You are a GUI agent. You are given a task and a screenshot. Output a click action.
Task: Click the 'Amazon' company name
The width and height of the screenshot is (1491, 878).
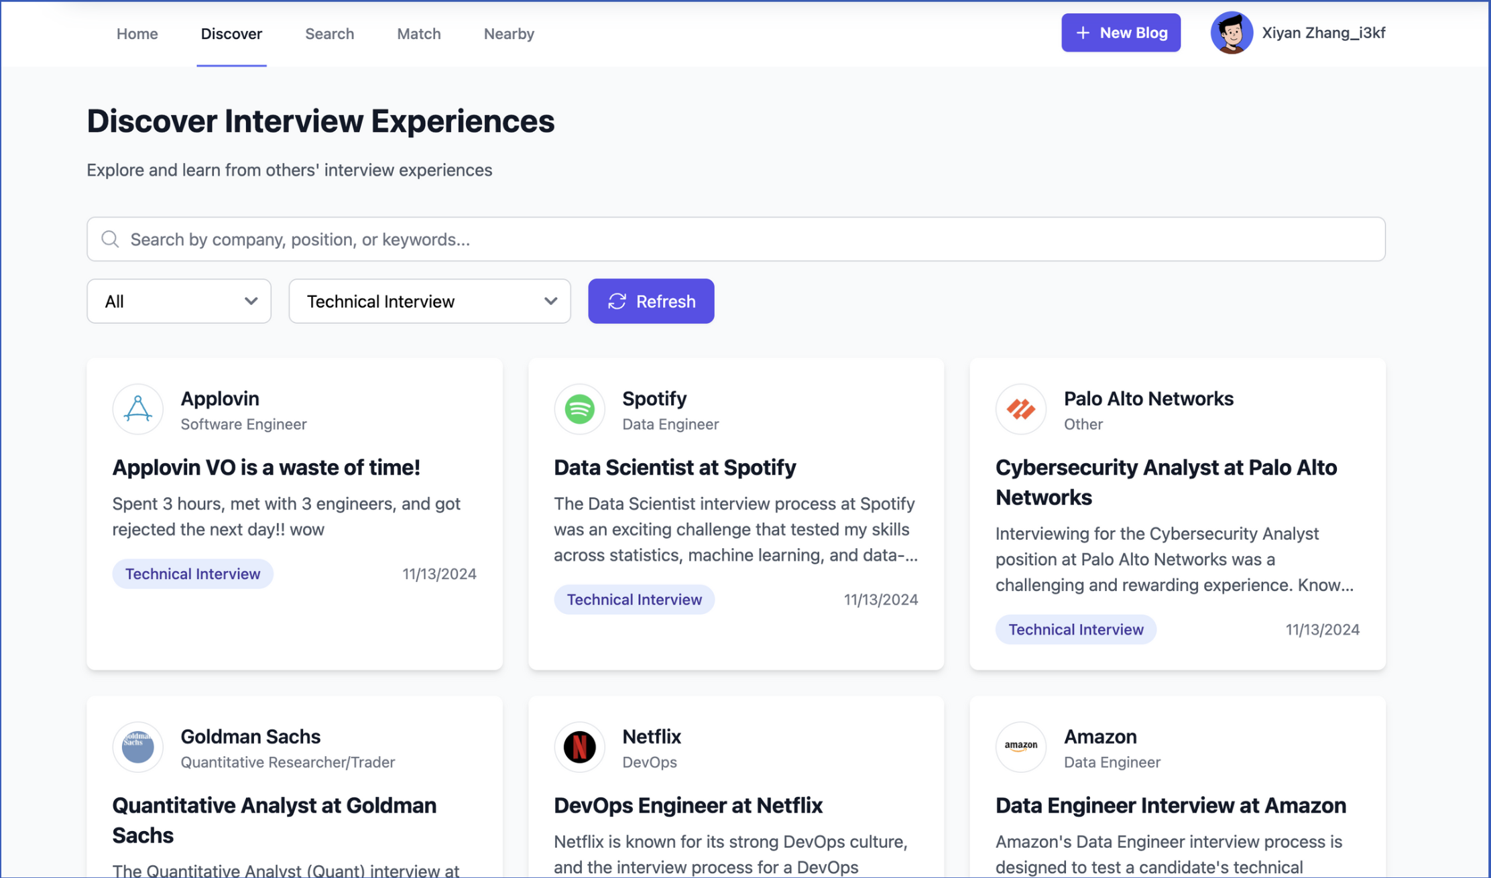point(1100,736)
